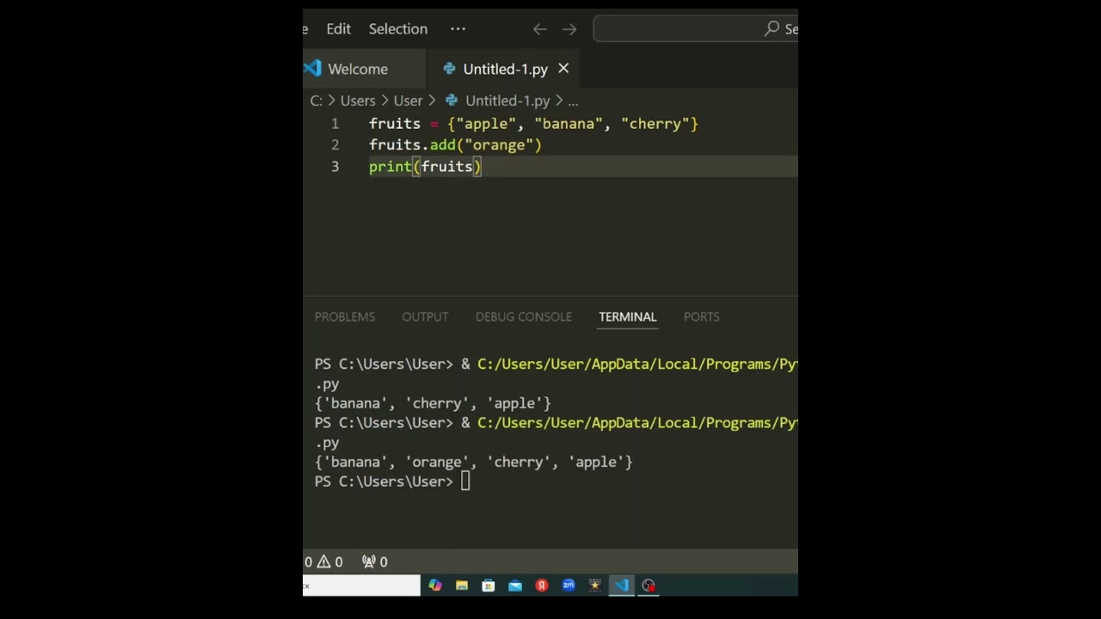
Task: Click the Windows taskbar search box
Action: (361, 585)
